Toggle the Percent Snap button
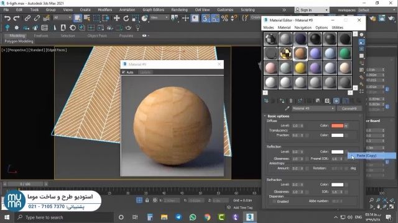The width and height of the screenshot is (398, 223). coord(224,18)
